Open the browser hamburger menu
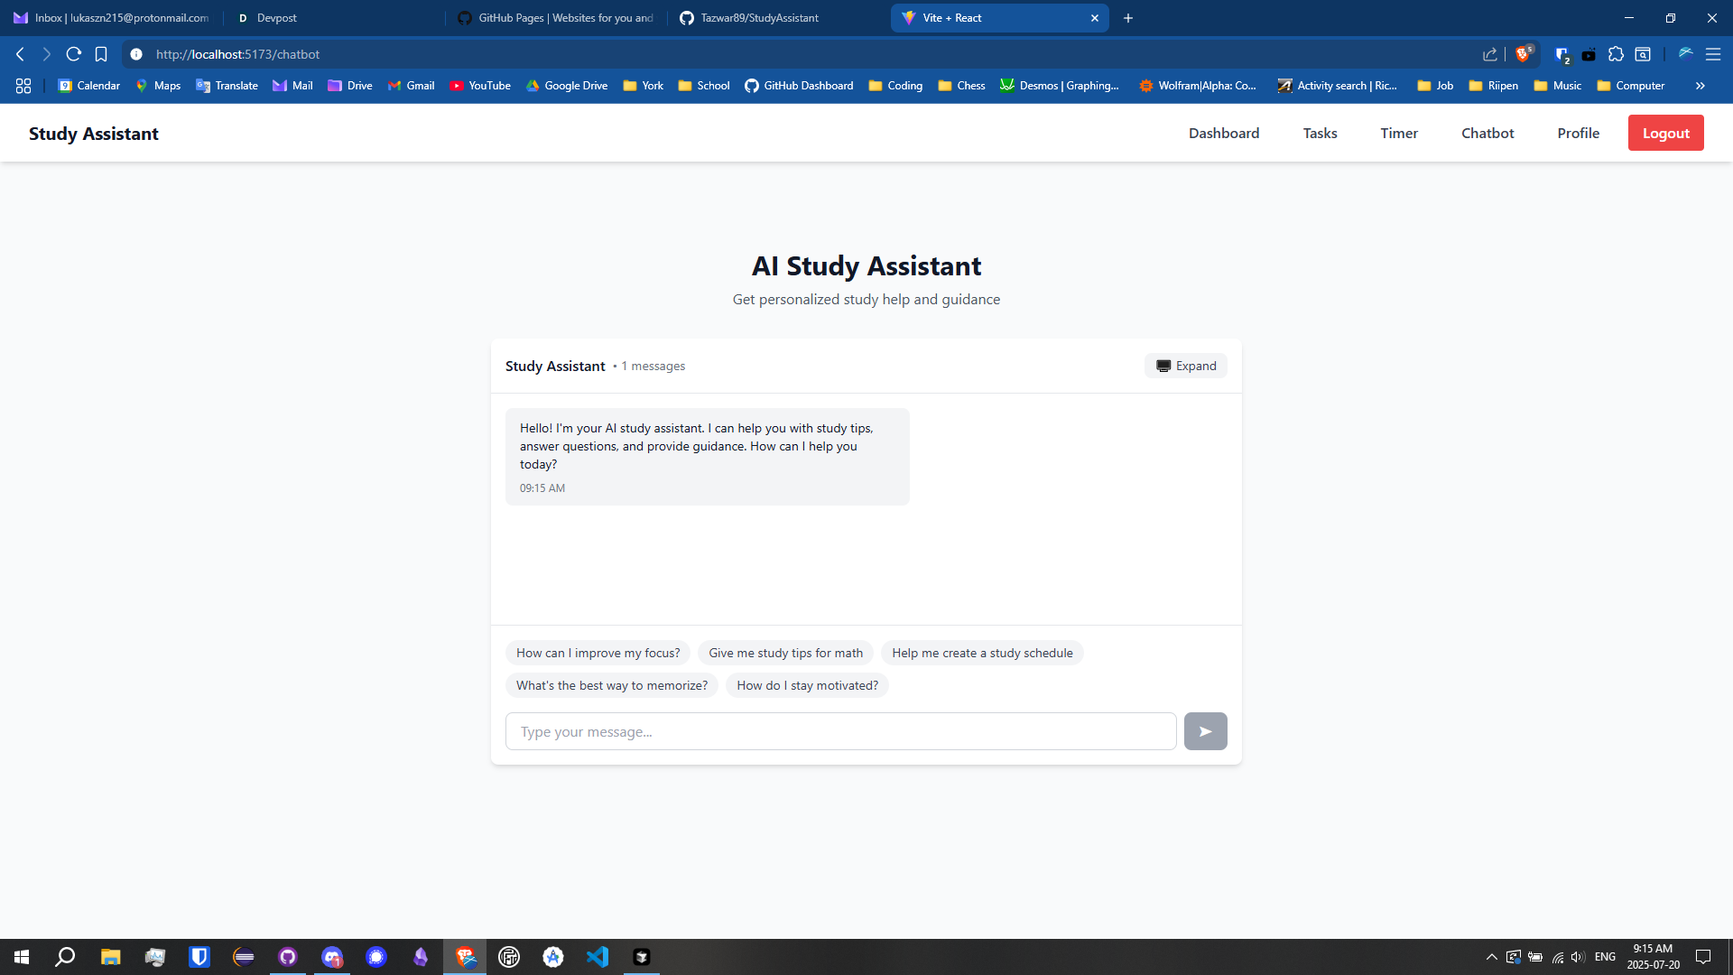This screenshot has width=1733, height=975. pyautogui.click(x=1712, y=54)
